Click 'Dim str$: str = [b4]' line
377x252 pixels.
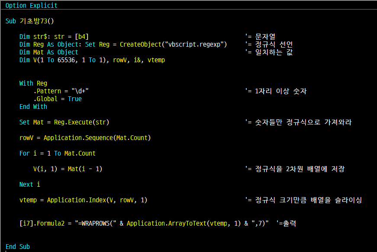point(54,37)
